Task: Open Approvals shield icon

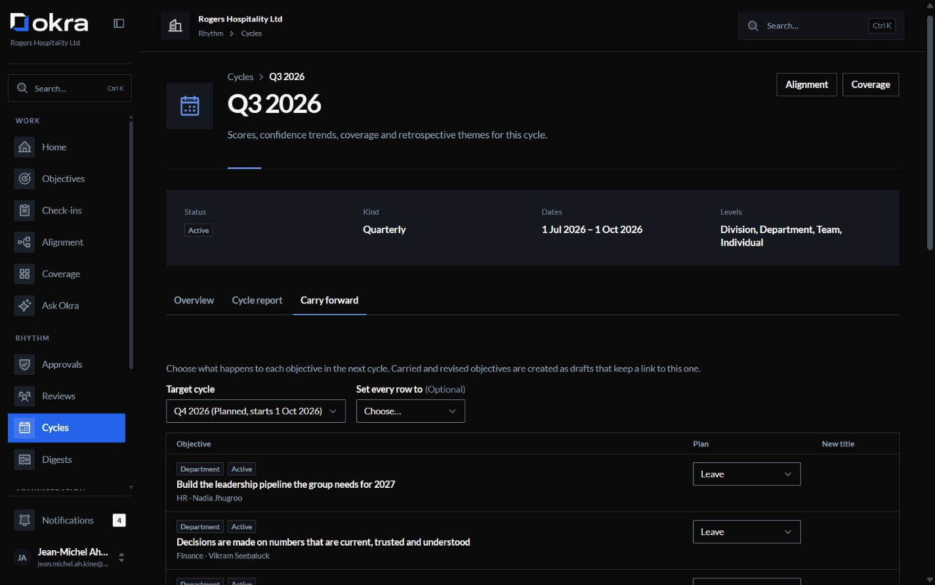Action: (24, 364)
